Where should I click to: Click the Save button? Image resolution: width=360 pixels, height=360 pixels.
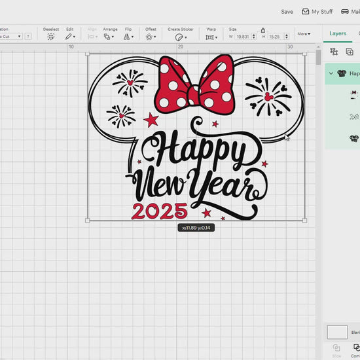[287, 12]
